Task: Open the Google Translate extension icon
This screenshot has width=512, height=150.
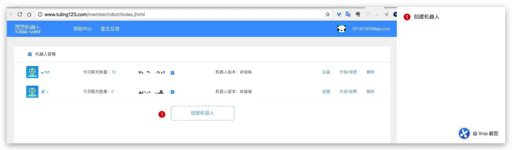Action: coord(348,15)
